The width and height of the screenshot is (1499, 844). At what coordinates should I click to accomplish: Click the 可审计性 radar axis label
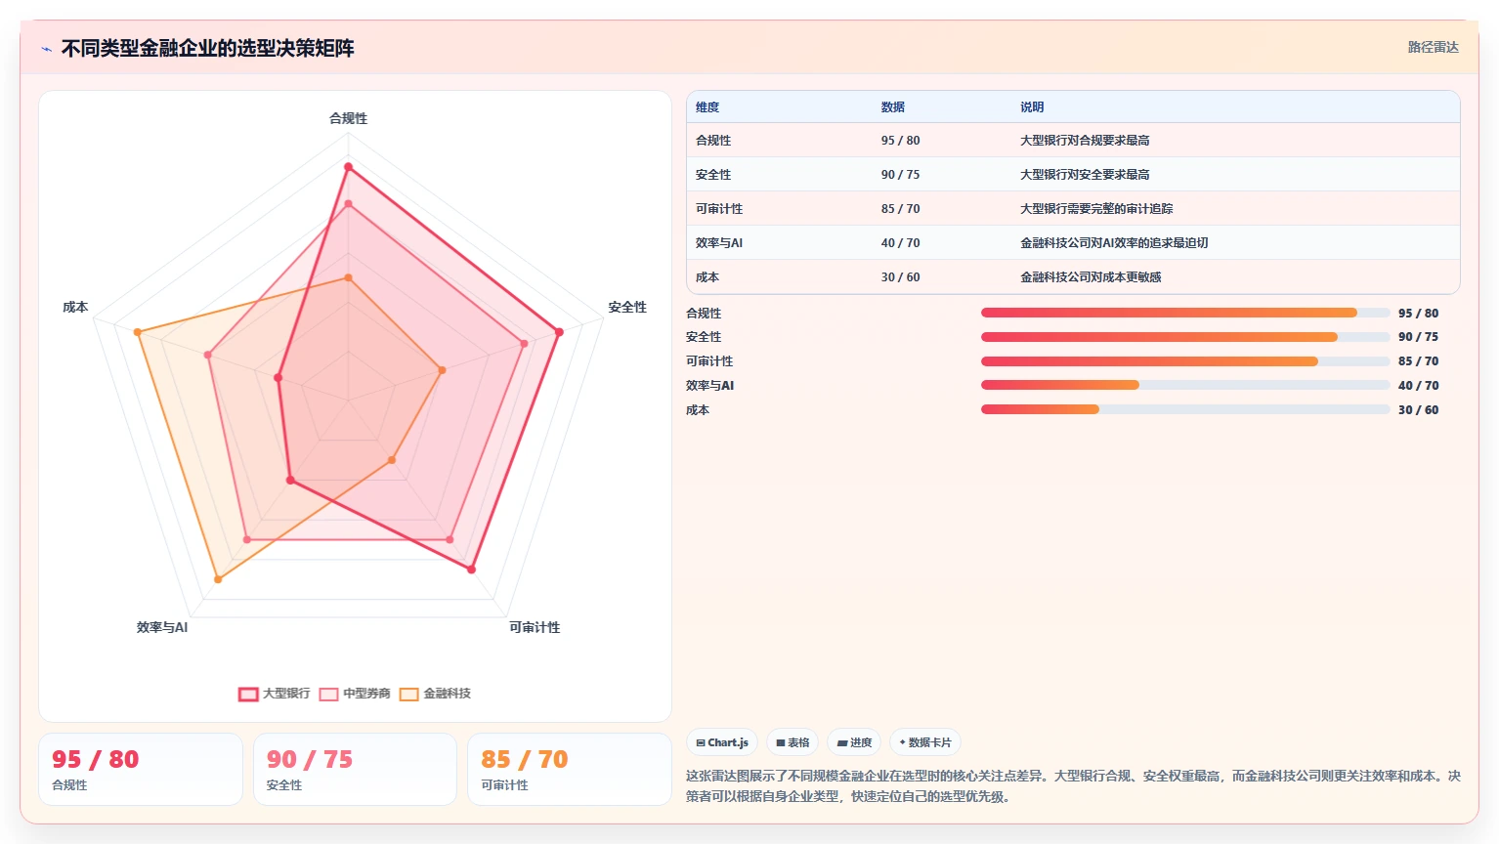pos(535,627)
